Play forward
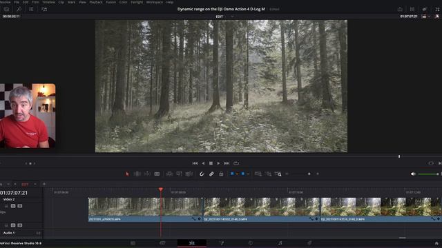The image size is (442, 248). tap(218, 163)
